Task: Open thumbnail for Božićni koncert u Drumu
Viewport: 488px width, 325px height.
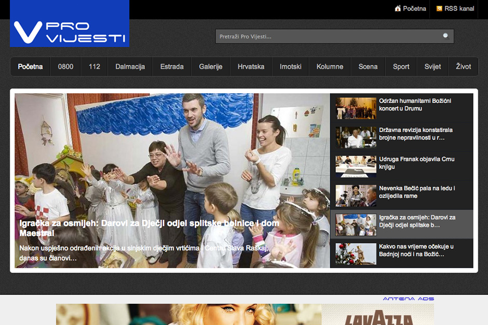Action: (x=356, y=108)
